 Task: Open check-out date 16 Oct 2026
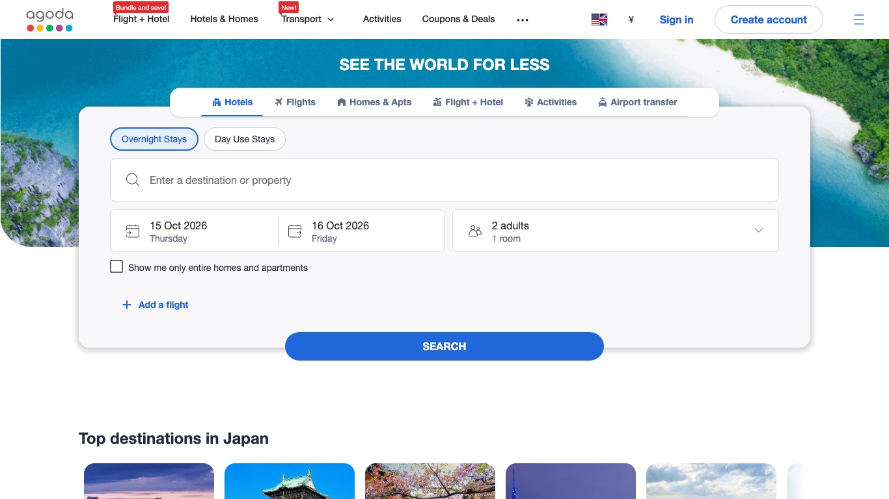(361, 231)
